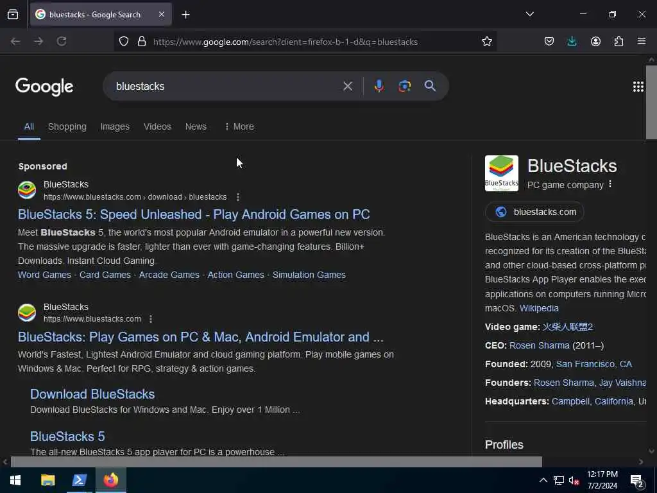Open Action Games sitelink
Screen dimensions: 657x493
pos(236,275)
